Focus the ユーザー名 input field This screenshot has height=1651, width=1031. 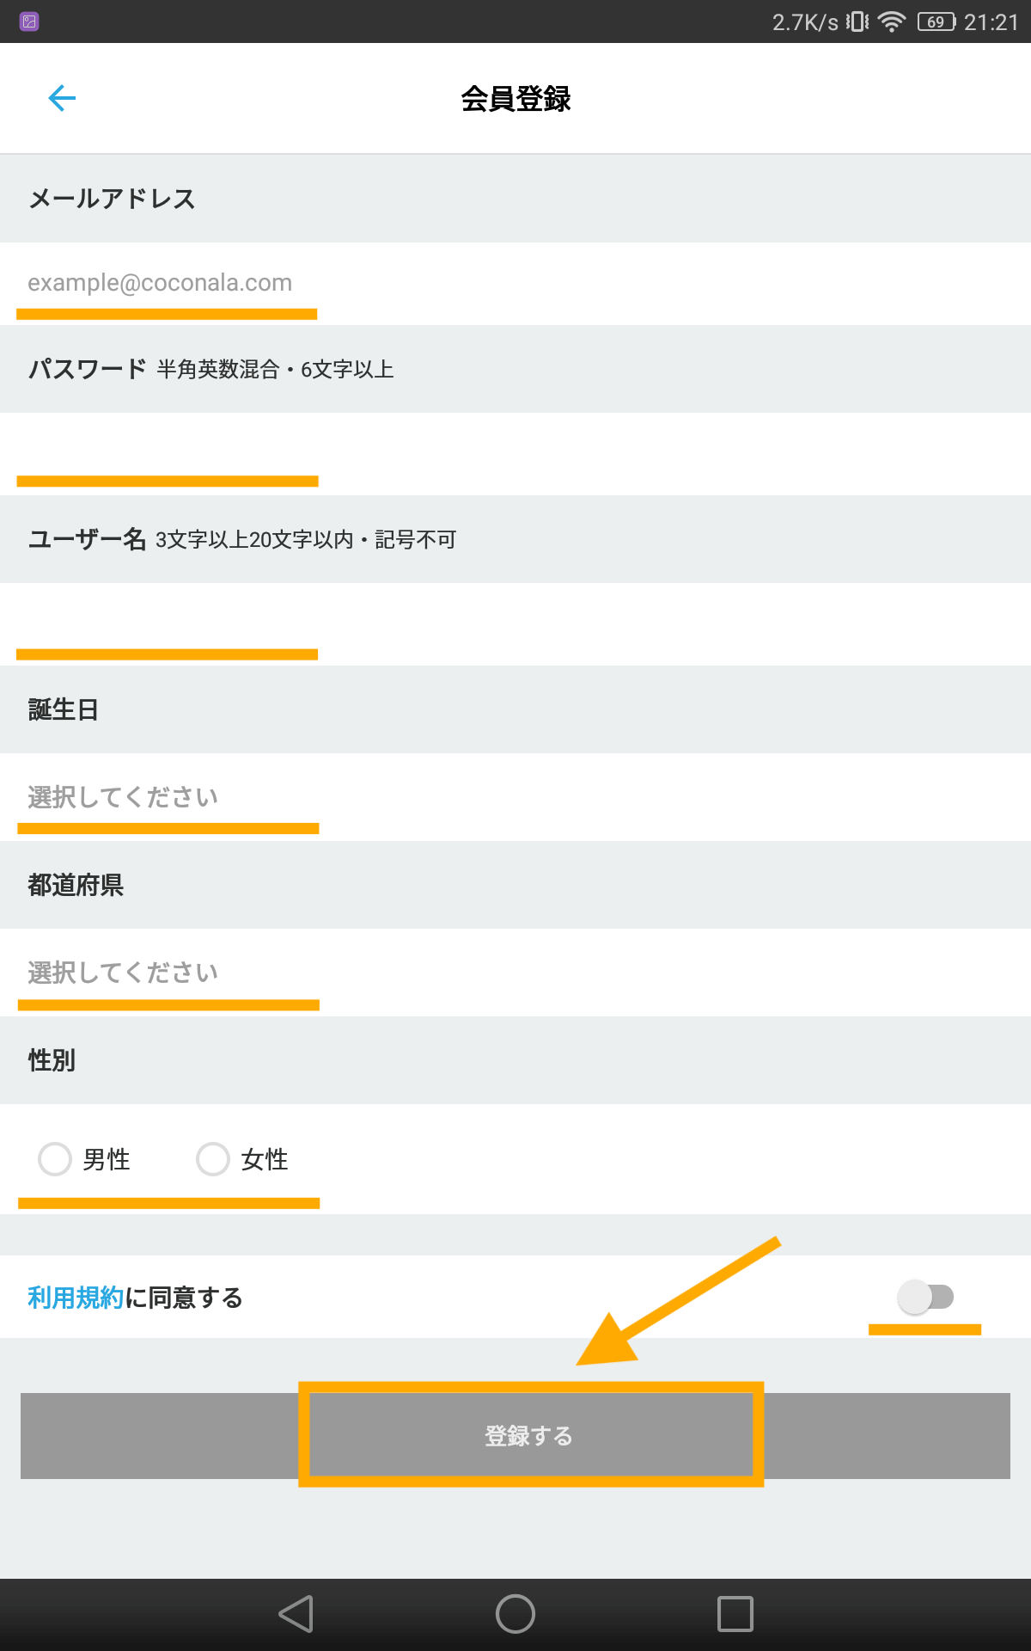[x=515, y=623]
